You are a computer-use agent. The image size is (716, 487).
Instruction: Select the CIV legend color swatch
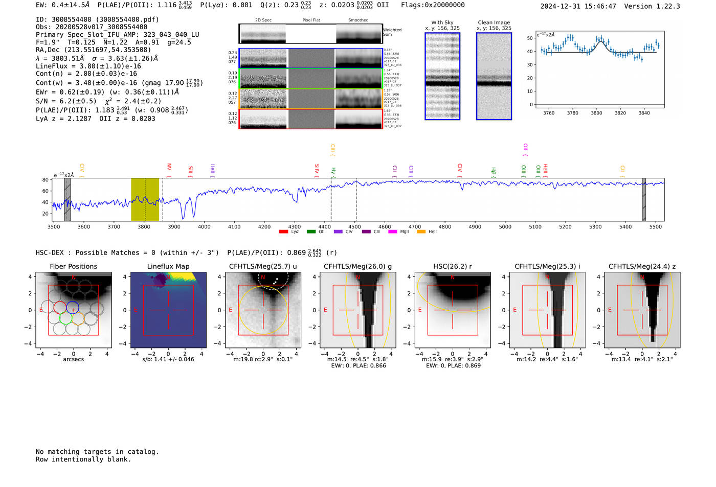pos(338,232)
